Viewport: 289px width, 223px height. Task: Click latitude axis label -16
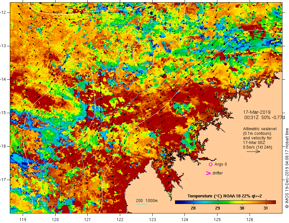point(3,146)
